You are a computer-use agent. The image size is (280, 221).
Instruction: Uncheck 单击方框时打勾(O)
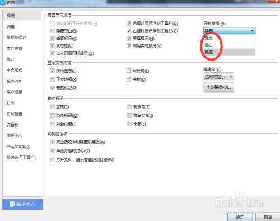(52, 151)
